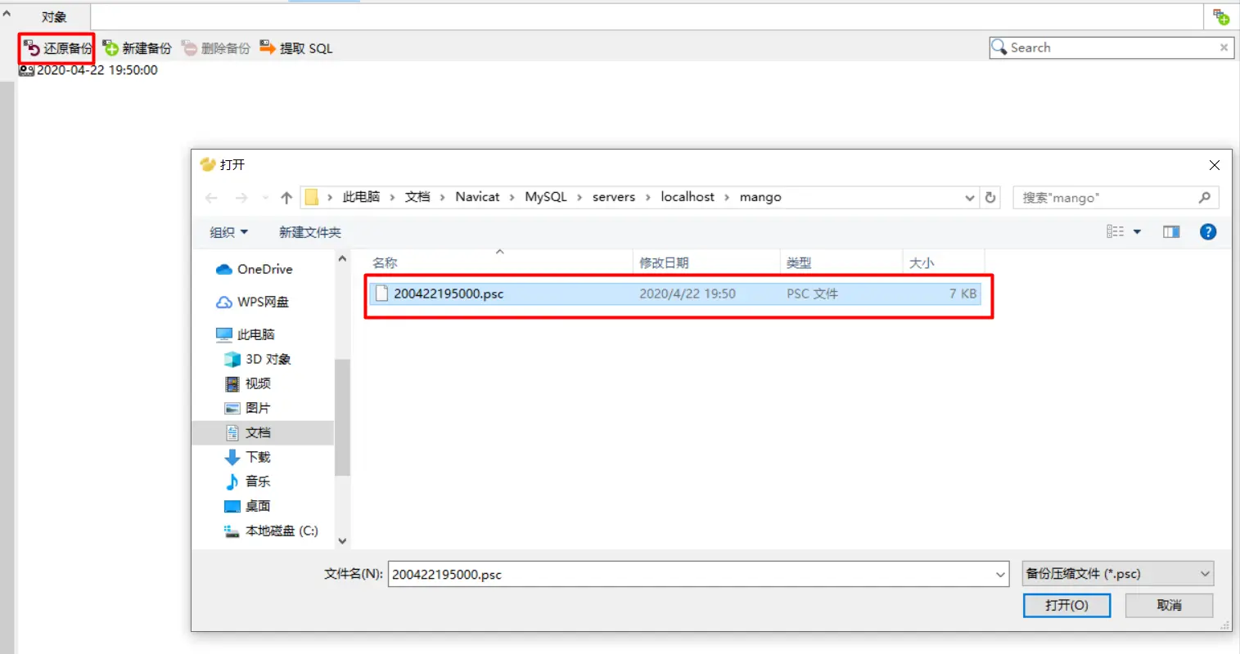Click the 还原备份 restore backup button
Screen dimensions: 1240x654
click(57, 48)
